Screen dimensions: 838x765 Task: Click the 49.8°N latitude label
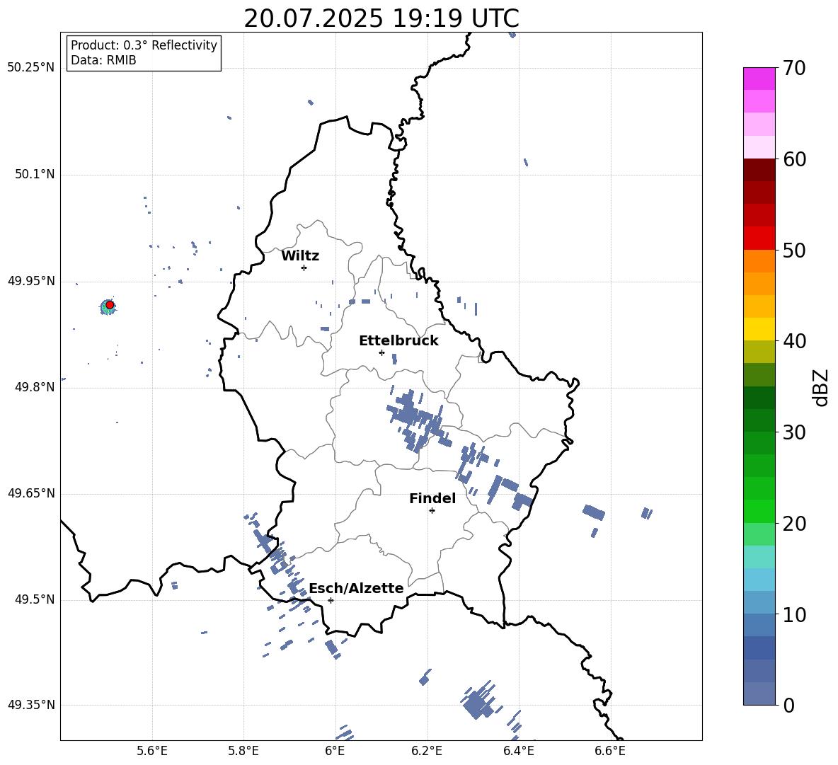(35, 387)
